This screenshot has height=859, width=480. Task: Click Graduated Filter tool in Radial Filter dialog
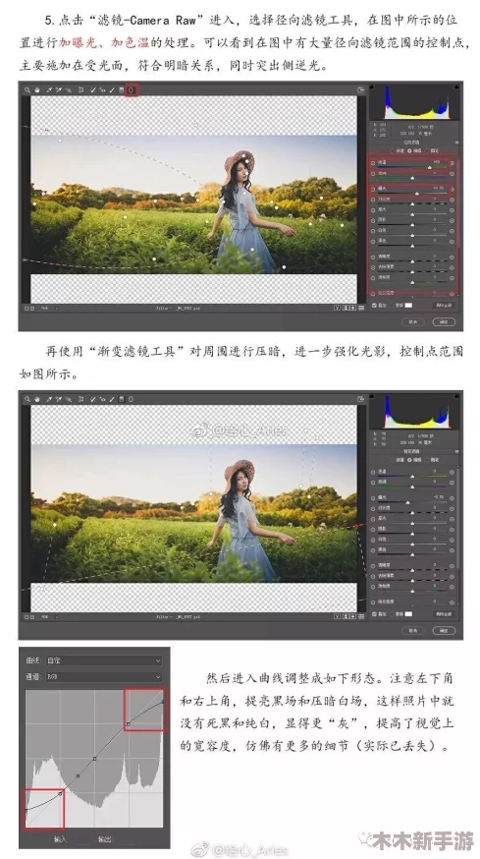122,89
